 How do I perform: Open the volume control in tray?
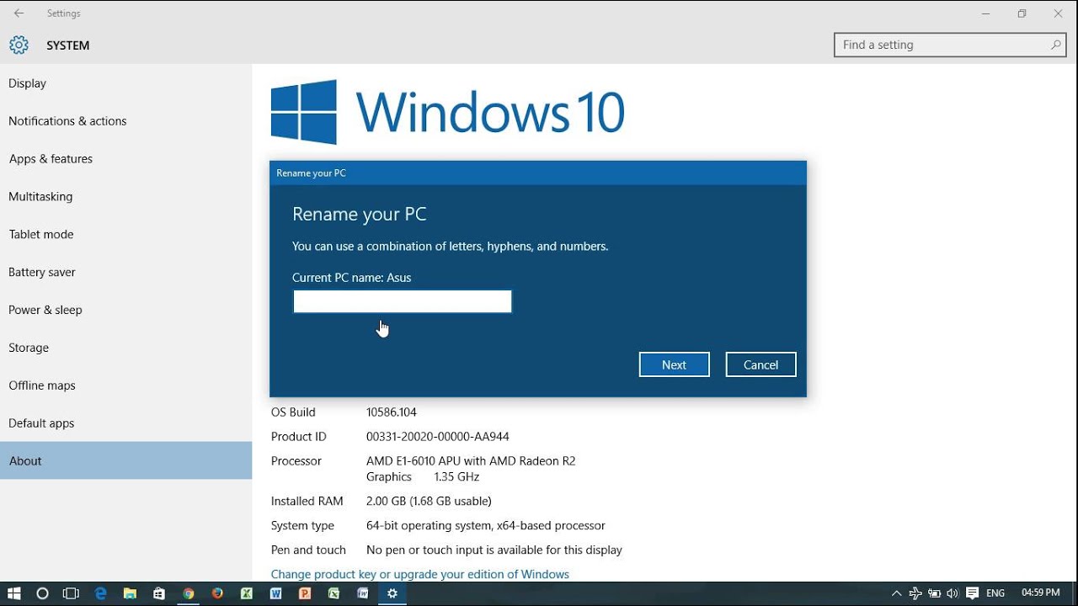(x=953, y=593)
